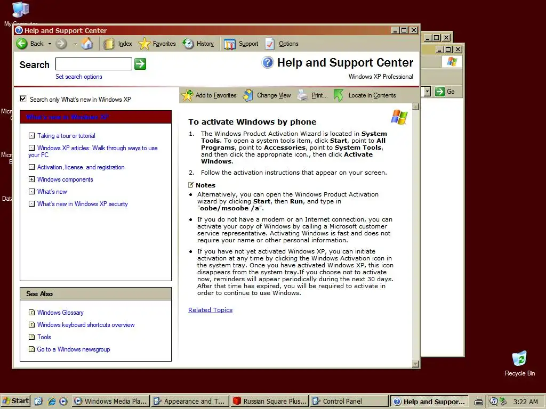
Task: Click Add to Favorites label text
Action: pos(216,95)
